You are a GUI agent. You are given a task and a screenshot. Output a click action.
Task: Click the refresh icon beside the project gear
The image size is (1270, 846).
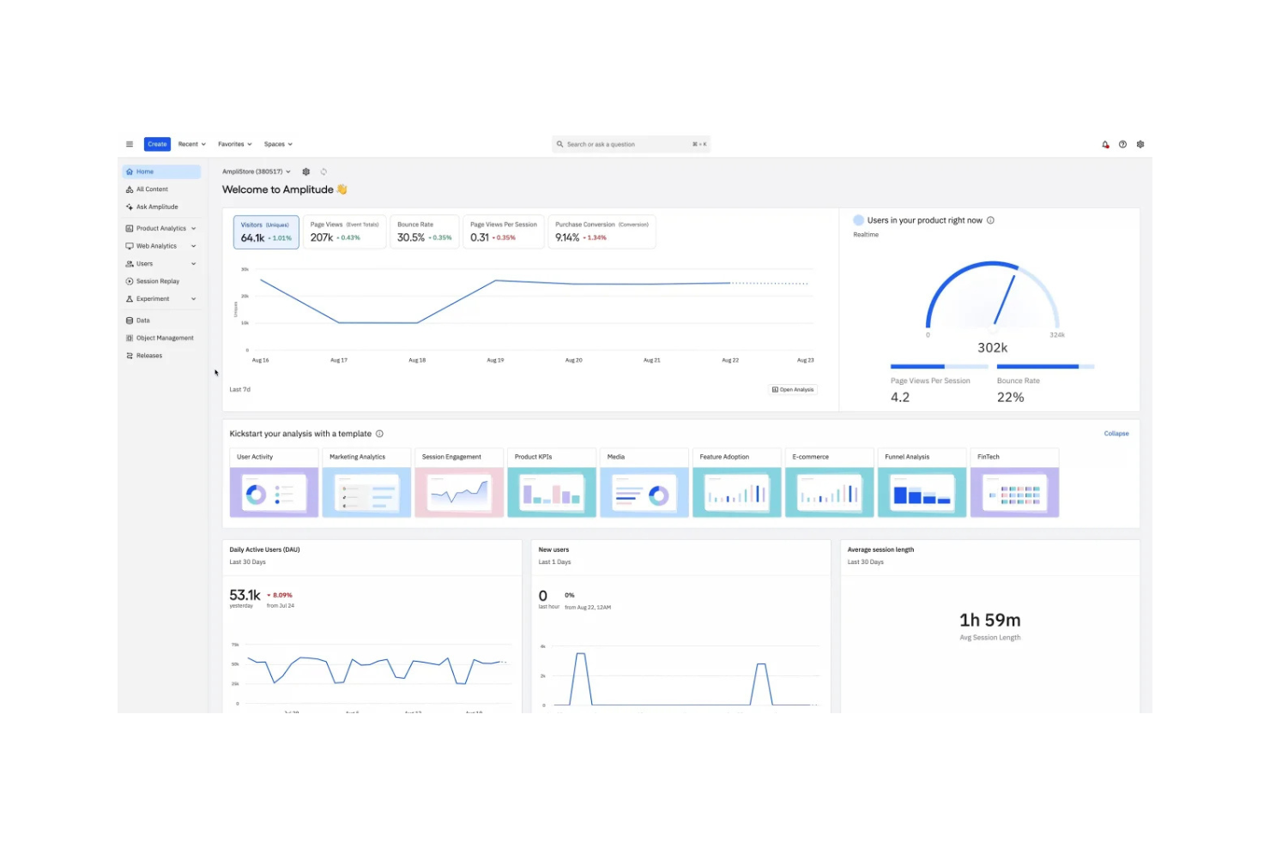pyautogui.click(x=324, y=171)
